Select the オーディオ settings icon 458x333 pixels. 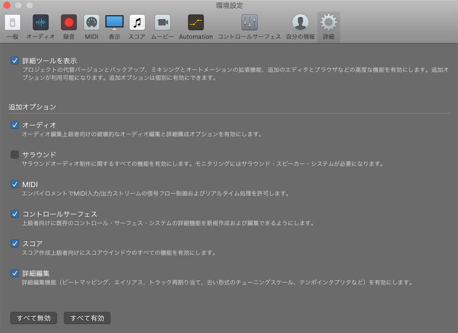[41, 26]
